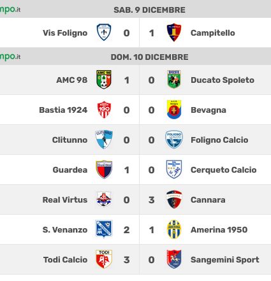Image resolution: width=271 pixels, height=281 pixels.
Task: Click the site logo beside DOM. 10 DICEMBRE
Action: [x=10, y=57]
